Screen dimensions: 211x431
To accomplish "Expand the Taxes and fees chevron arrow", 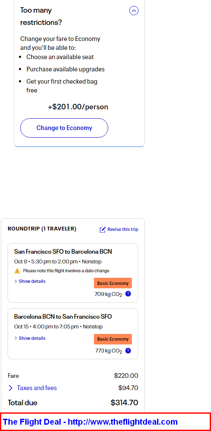I will coord(11,388).
